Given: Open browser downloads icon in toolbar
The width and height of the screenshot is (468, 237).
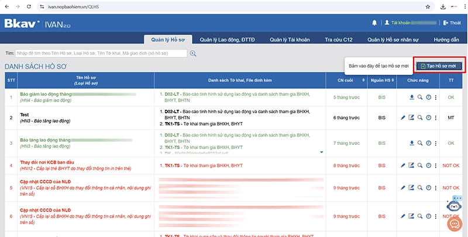Looking at the screenshot, I should (443, 6).
